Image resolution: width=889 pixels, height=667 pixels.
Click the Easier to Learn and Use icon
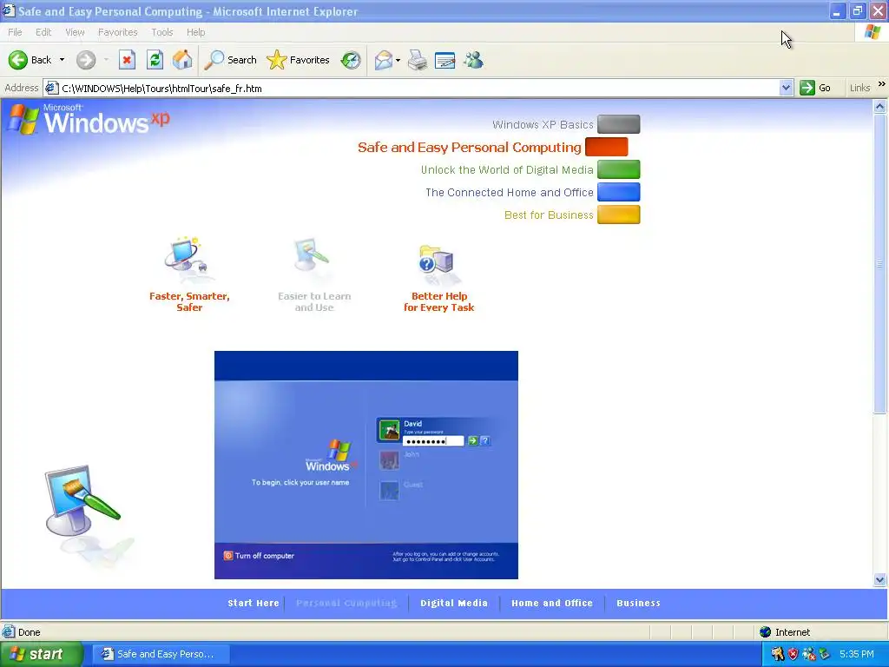point(313,260)
